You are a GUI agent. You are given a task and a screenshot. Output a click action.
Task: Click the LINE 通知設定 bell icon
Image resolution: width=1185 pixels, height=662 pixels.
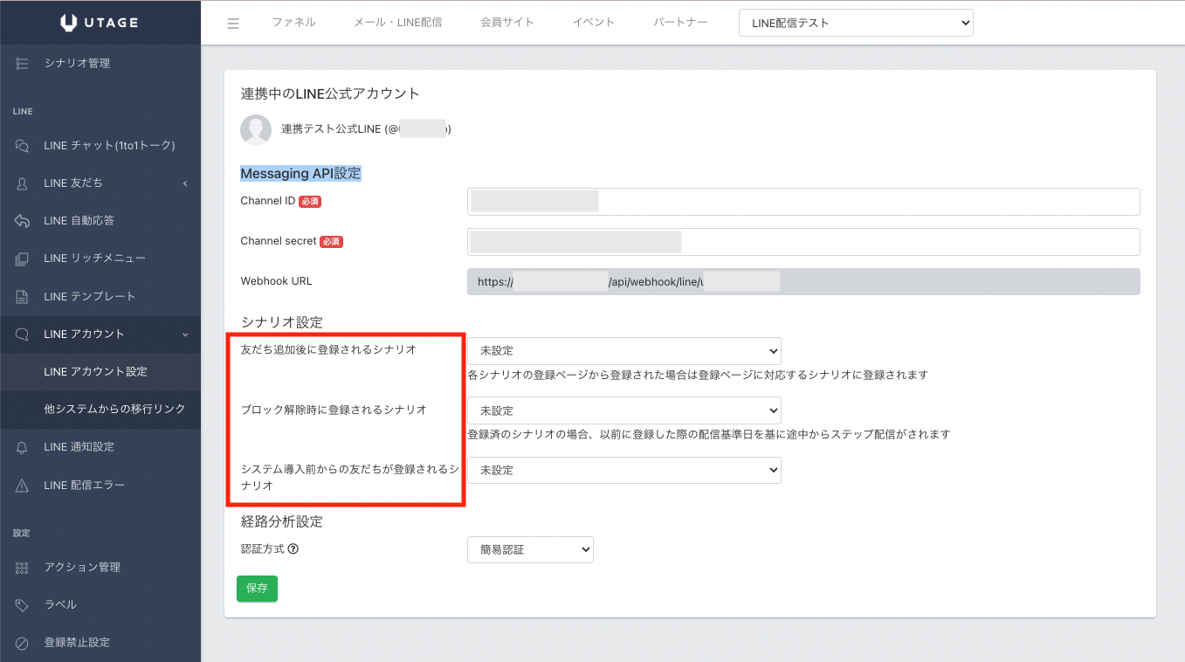click(x=23, y=447)
